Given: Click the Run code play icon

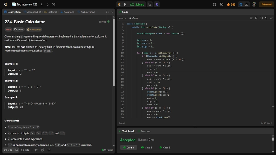Looking at the screenshot, I should click(125, 4).
